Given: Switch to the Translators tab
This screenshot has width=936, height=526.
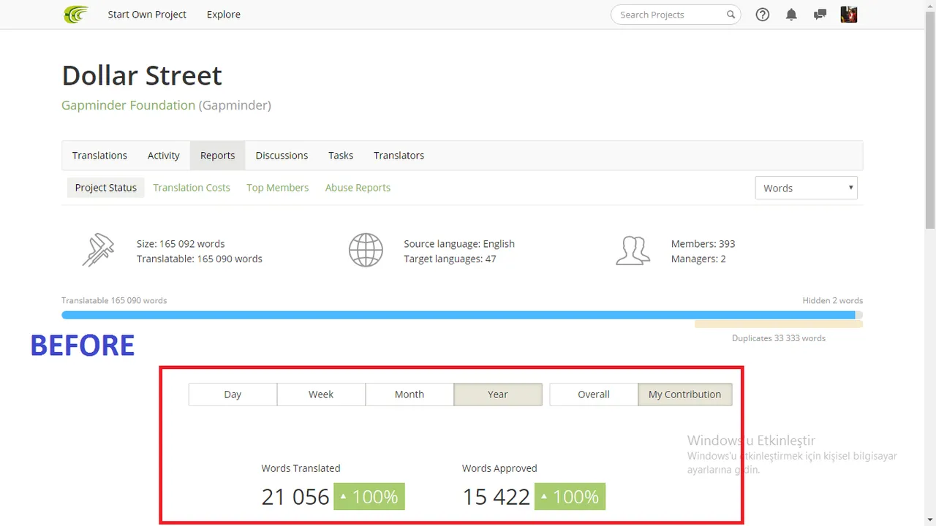Looking at the screenshot, I should (x=399, y=156).
